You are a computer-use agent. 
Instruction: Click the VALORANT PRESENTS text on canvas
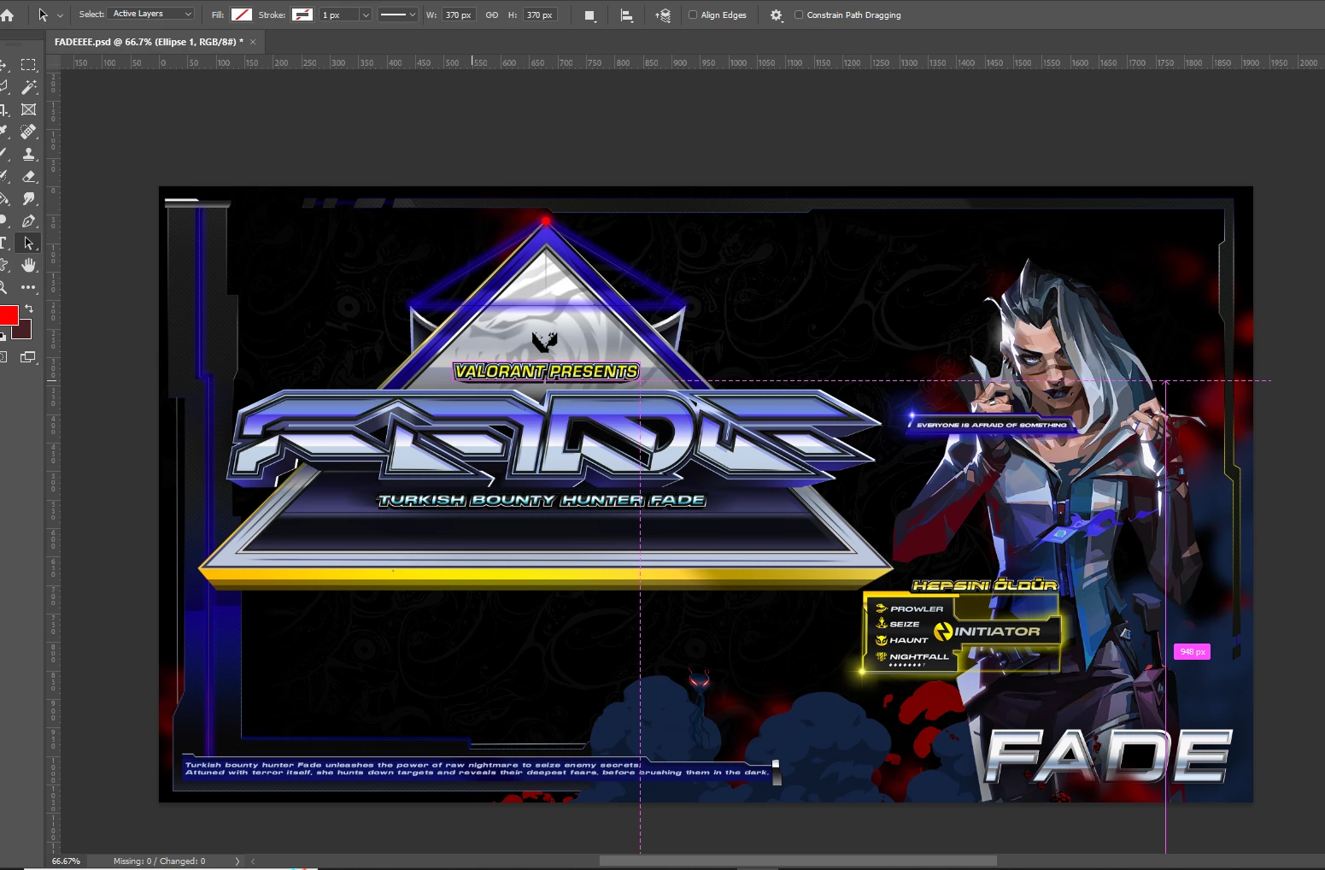click(546, 372)
